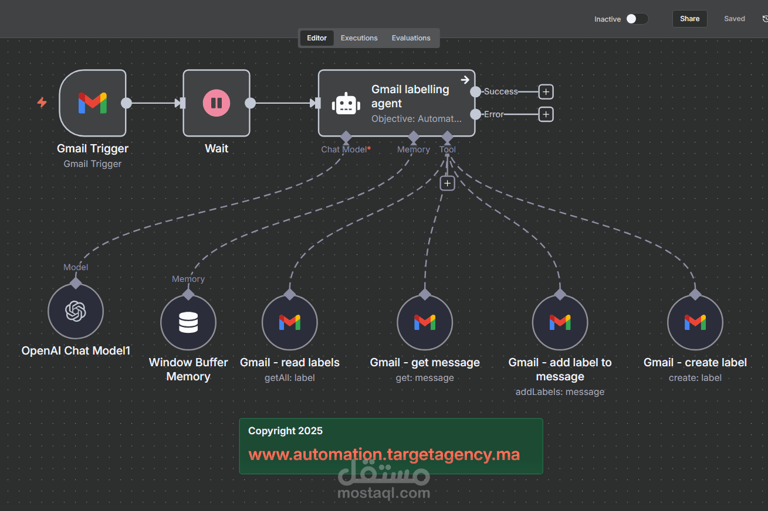
Task: Select the Window Buffer Memory node
Action: (188, 322)
